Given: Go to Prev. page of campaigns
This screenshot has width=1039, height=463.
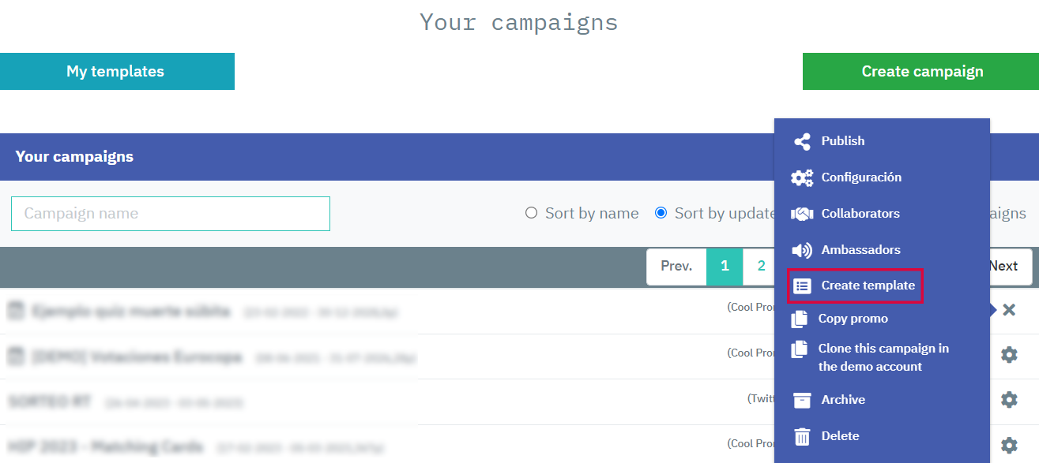Looking at the screenshot, I should pos(676,266).
